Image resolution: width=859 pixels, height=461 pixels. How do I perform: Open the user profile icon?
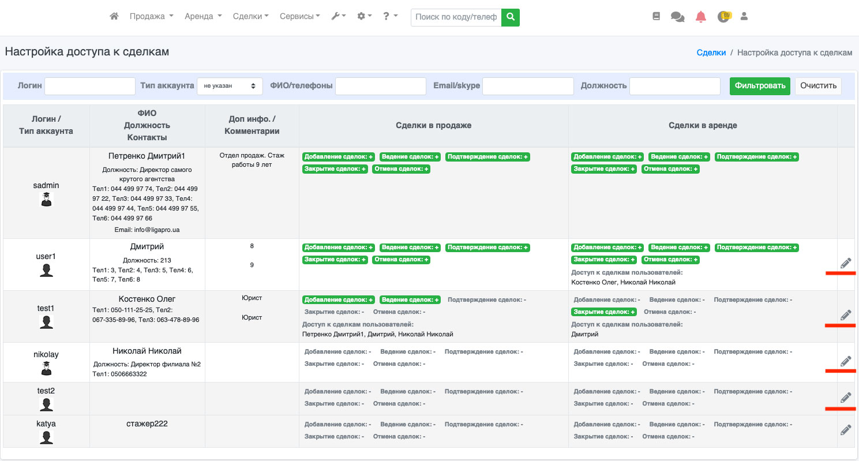pyautogui.click(x=744, y=17)
